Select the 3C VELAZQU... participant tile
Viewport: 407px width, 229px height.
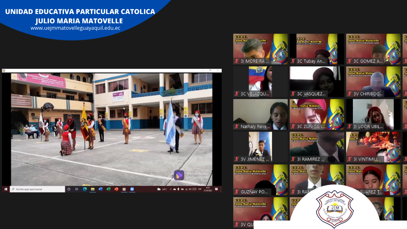click(260, 81)
